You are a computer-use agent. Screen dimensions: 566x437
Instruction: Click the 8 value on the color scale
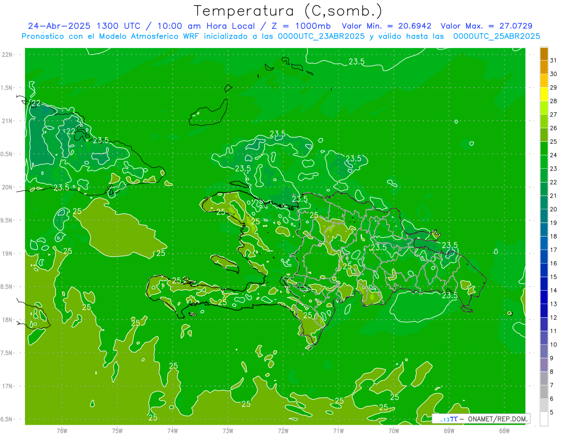552,372
